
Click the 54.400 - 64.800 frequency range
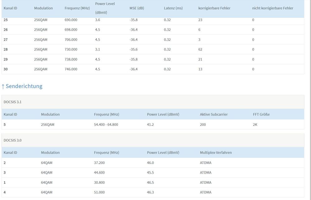pos(106,125)
